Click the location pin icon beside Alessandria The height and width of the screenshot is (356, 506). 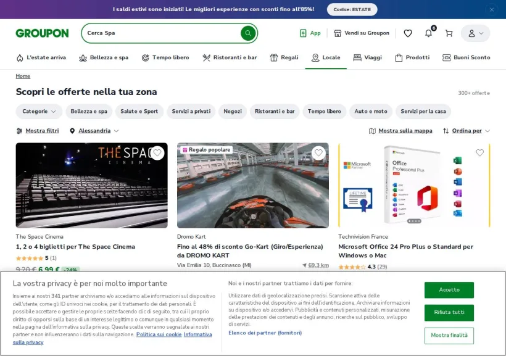(x=72, y=131)
